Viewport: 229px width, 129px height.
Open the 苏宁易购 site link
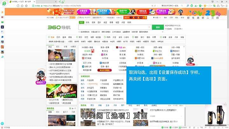(140, 51)
